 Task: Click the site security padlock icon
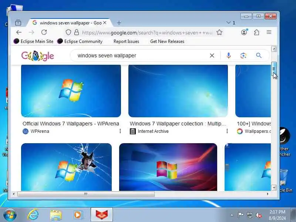coord(77,32)
